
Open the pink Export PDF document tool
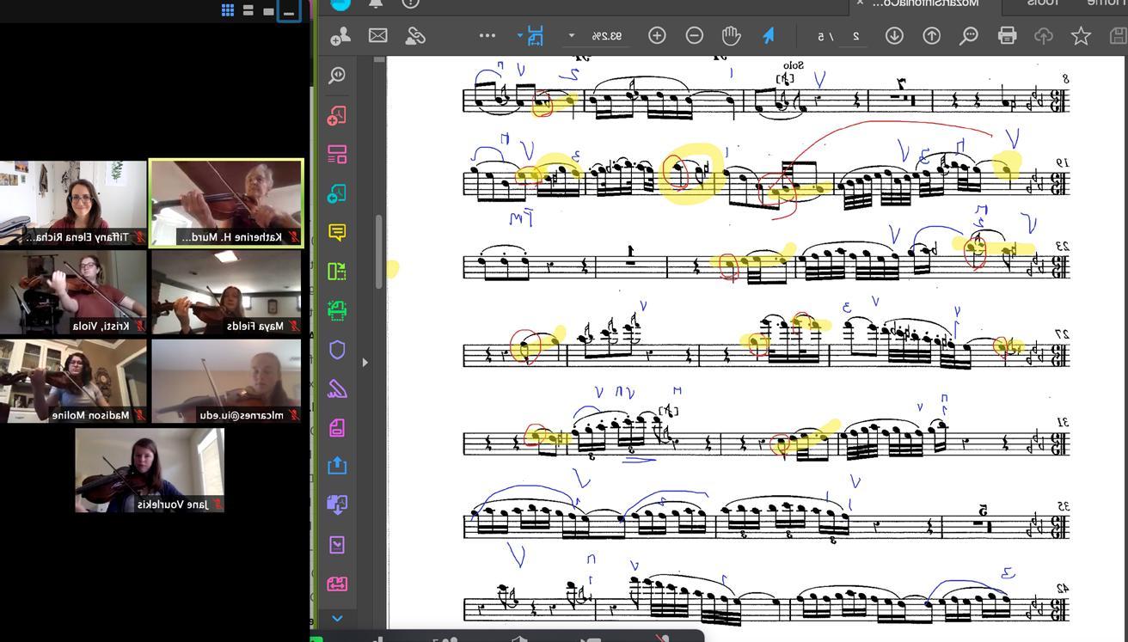(337, 427)
